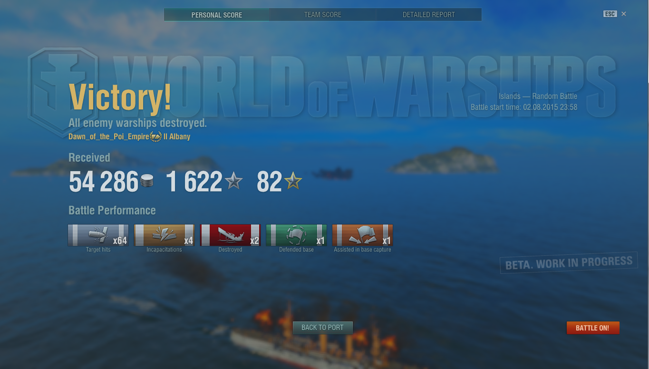Click the Incapacitations ribbon icon
This screenshot has height=369, width=649.
click(x=164, y=235)
